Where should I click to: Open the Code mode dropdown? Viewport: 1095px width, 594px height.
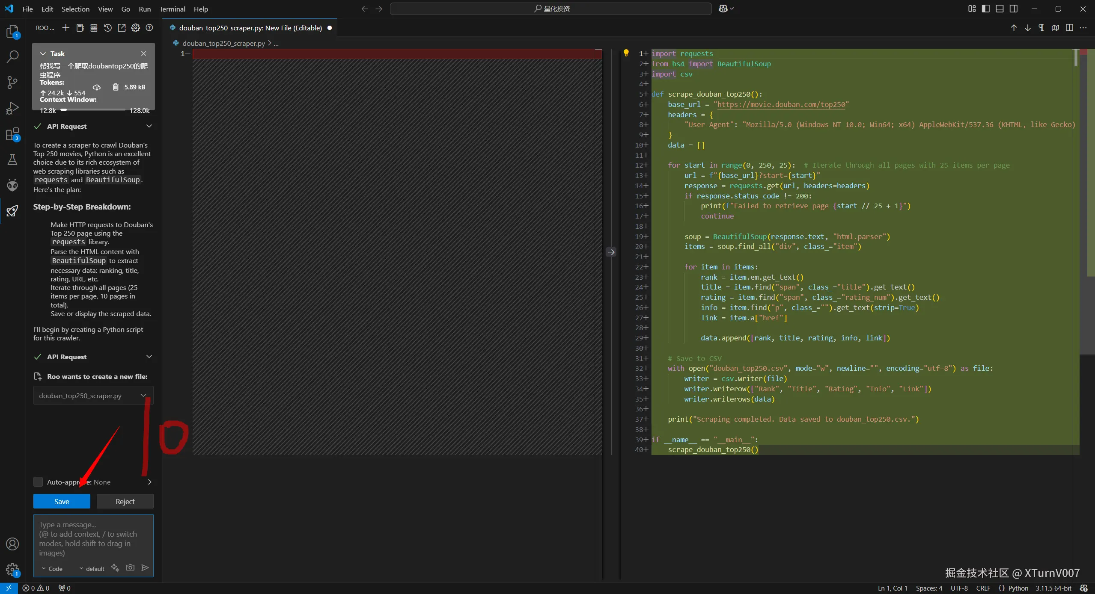(x=52, y=569)
